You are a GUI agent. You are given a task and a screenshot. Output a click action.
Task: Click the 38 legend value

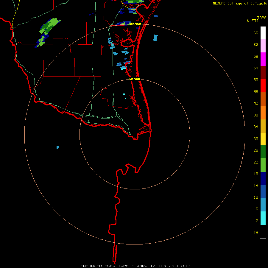[x=256, y=115]
